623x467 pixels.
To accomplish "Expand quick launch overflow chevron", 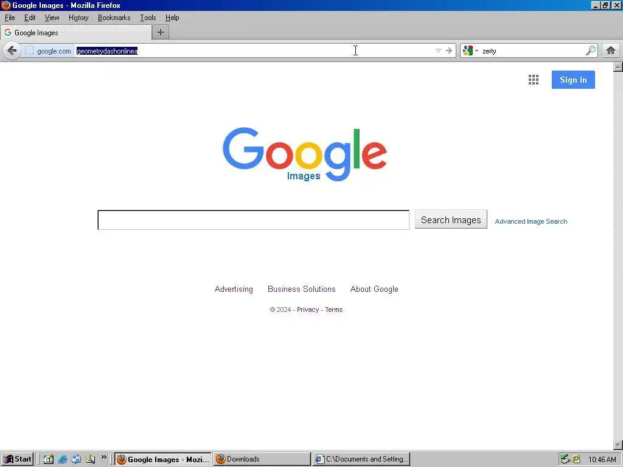I will click(x=103, y=457).
